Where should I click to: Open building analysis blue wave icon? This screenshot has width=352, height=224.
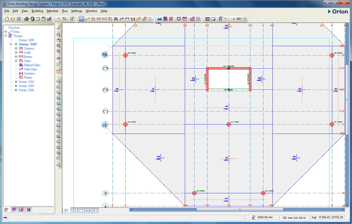pyautogui.click(x=160, y=19)
